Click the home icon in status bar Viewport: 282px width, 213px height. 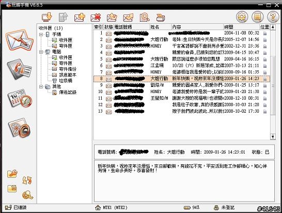(x=98, y=208)
